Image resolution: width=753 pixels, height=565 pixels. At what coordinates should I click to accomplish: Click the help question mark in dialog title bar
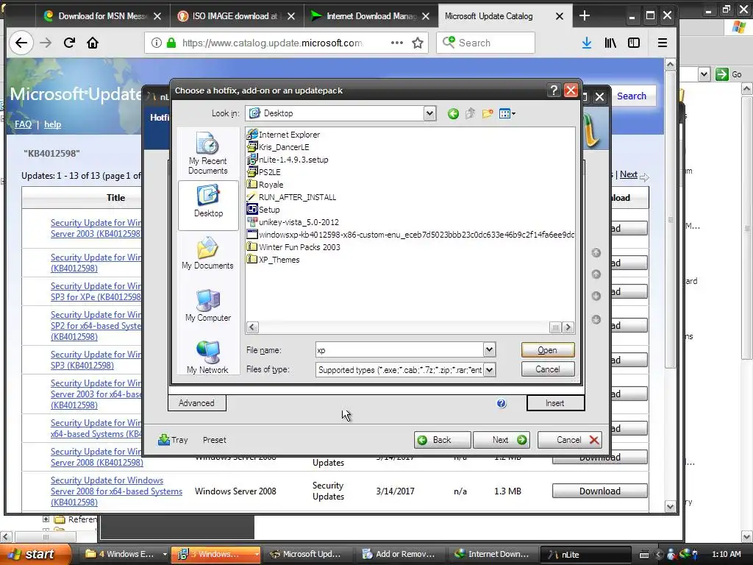[x=554, y=90]
